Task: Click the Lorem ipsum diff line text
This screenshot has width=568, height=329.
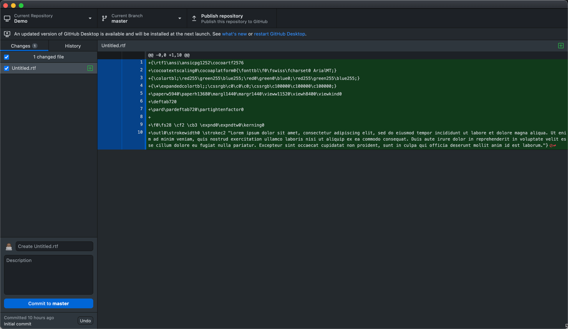Action: pyautogui.click(x=357, y=139)
